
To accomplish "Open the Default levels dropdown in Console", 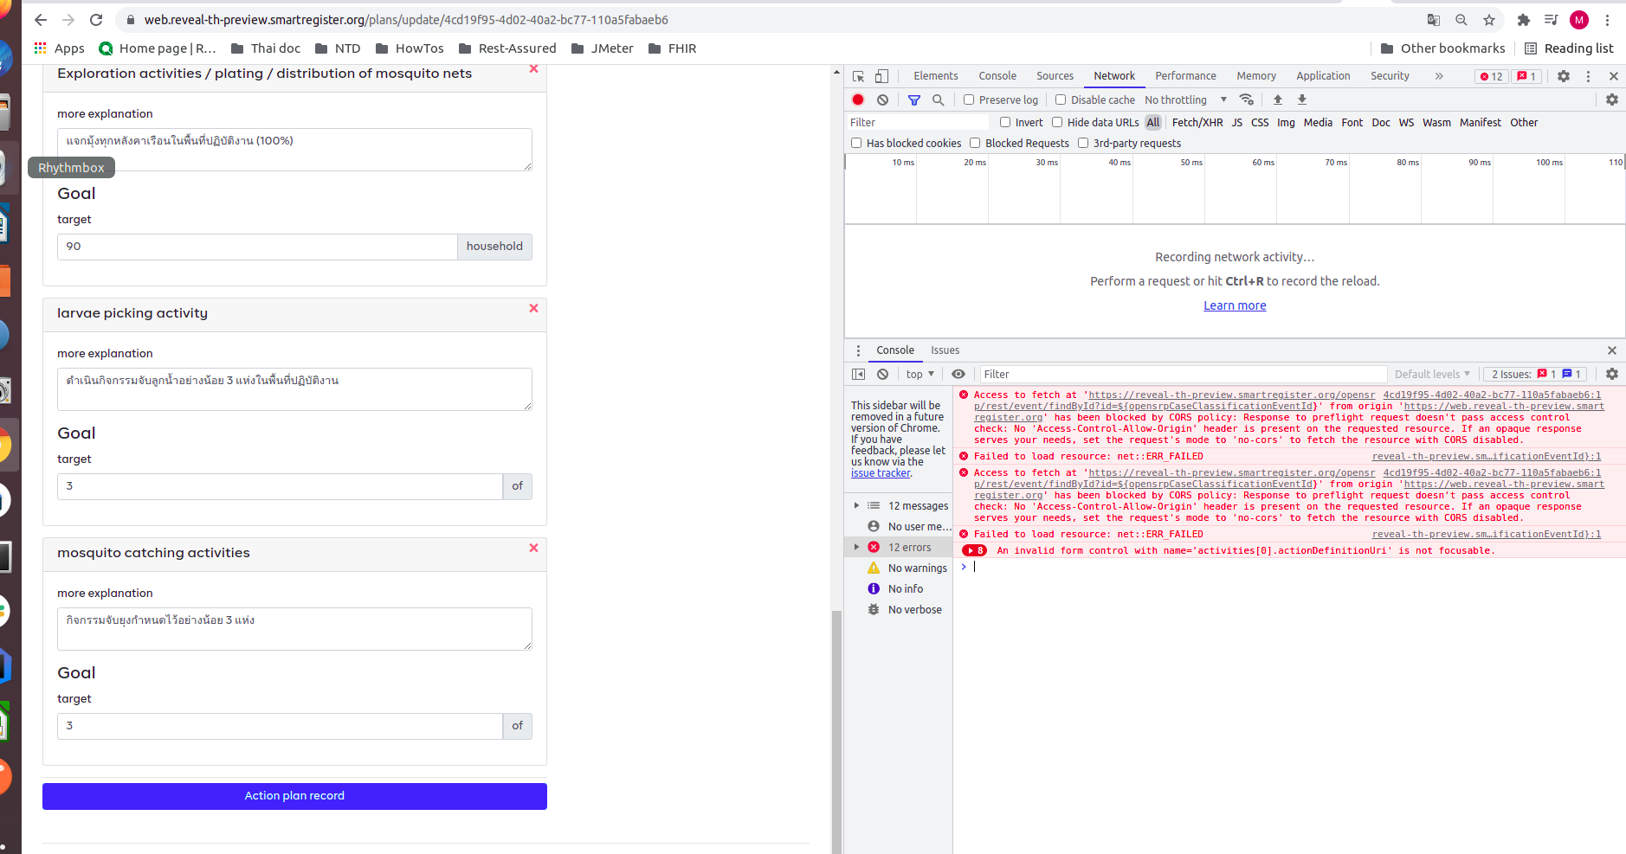I will click(1432, 374).
